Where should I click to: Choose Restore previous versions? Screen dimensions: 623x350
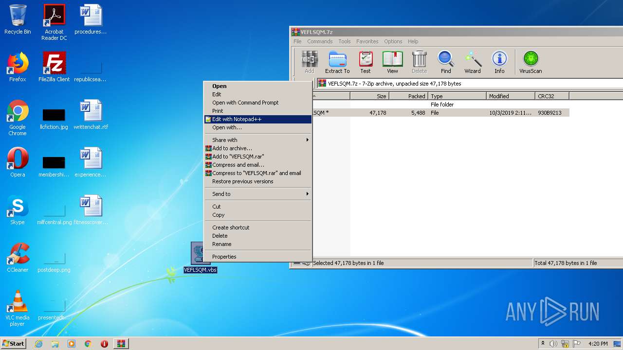point(258,181)
